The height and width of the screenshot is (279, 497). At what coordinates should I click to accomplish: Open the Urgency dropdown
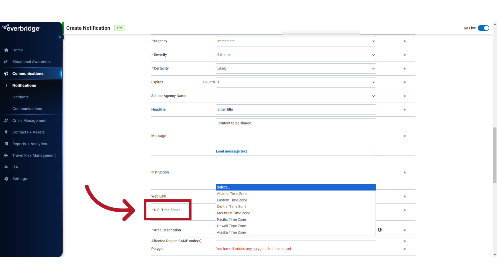pyautogui.click(x=296, y=41)
